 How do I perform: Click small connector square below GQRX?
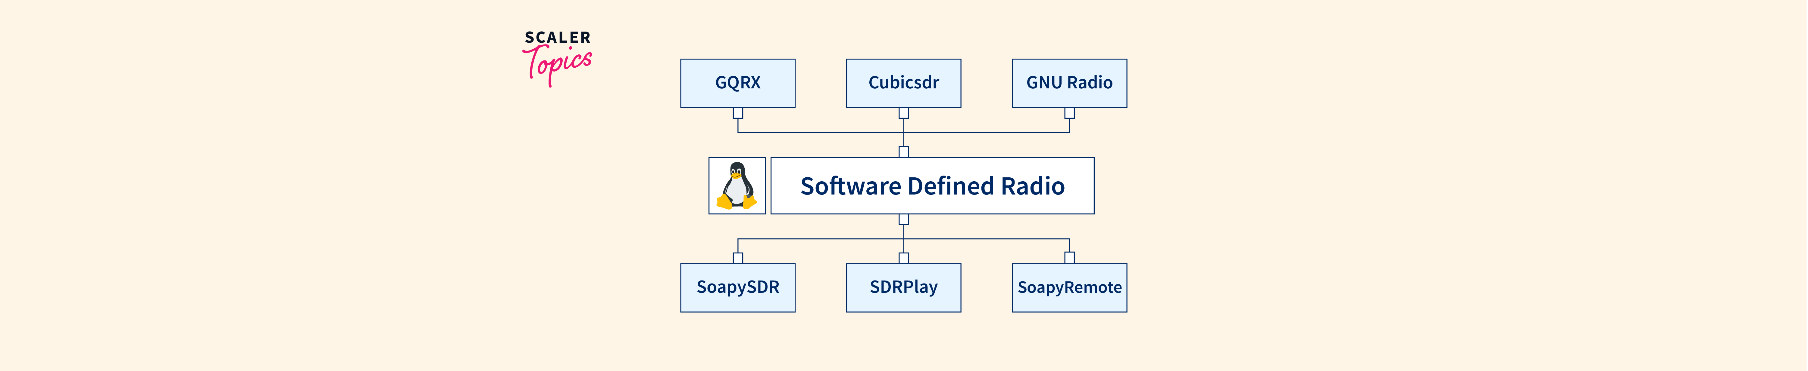(738, 113)
